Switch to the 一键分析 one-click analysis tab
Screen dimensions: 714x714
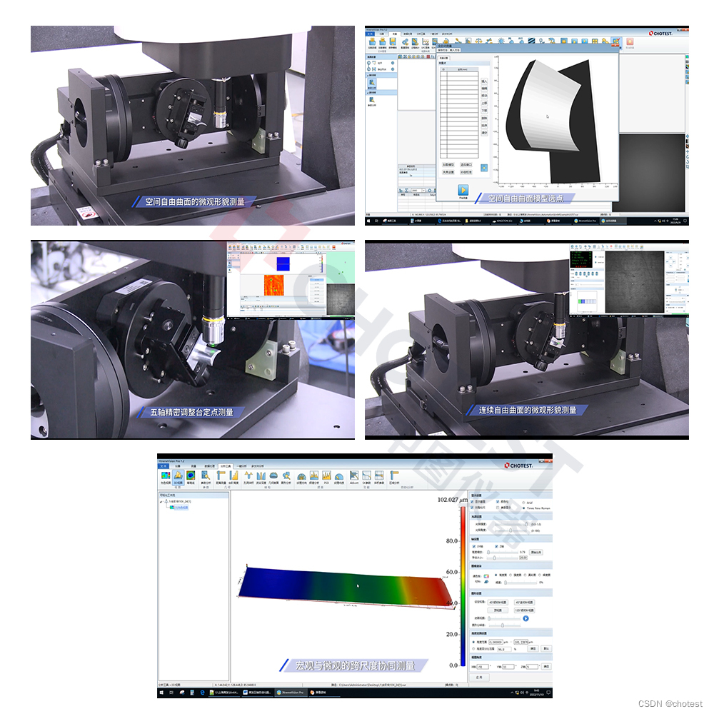(x=242, y=466)
